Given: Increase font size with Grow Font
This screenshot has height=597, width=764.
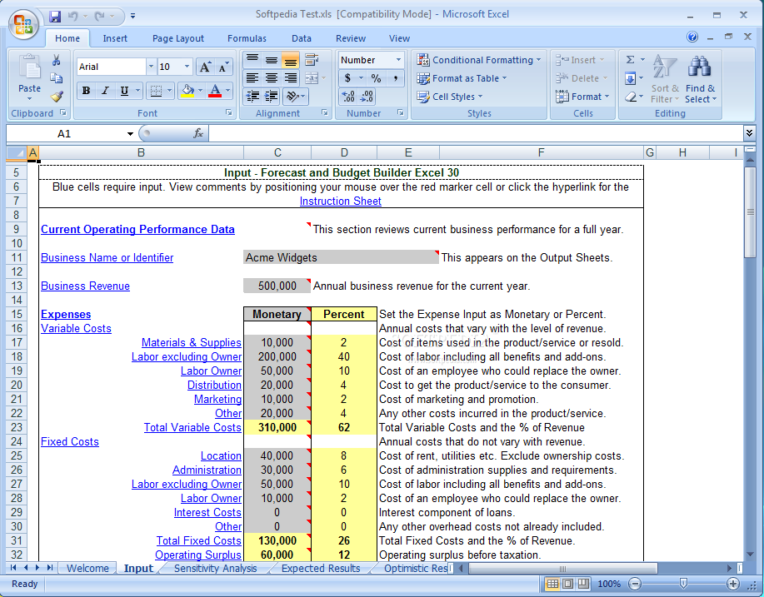Looking at the screenshot, I should point(205,67).
